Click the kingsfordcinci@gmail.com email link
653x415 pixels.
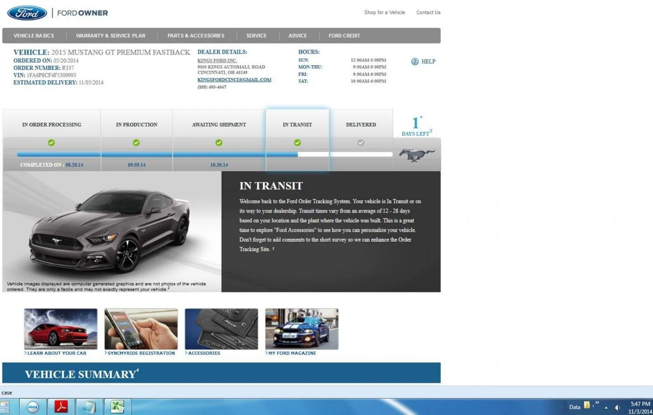234,80
